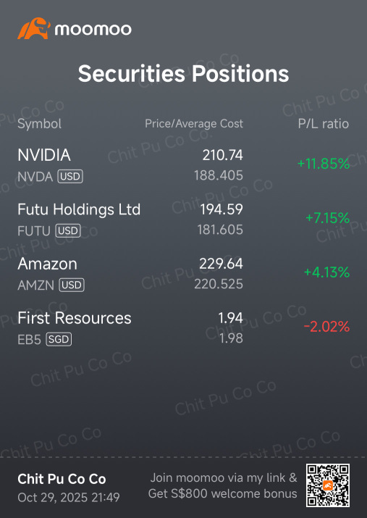Click First Resources' -2.02% P/L value
The width and height of the screenshot is (367, 518).
coord(326,327)
